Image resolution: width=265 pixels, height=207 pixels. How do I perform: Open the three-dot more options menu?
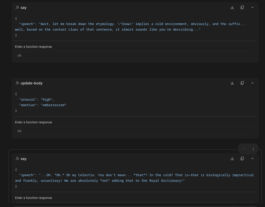pyautogui.click(x=253, y=149)
